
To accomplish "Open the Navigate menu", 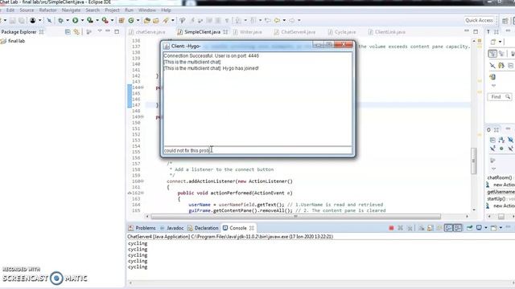I will pos(71,10).
